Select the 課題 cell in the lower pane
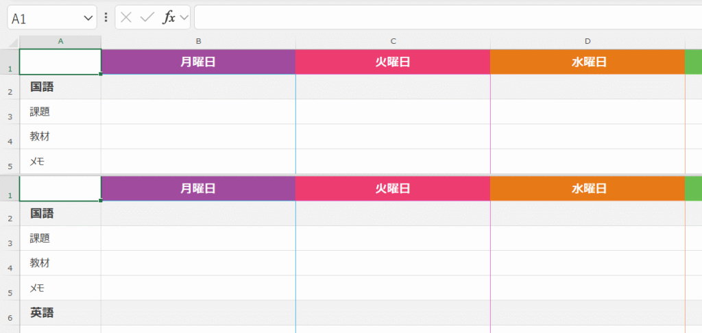This screenshot has height=333, width=702. tap(60, 238)
